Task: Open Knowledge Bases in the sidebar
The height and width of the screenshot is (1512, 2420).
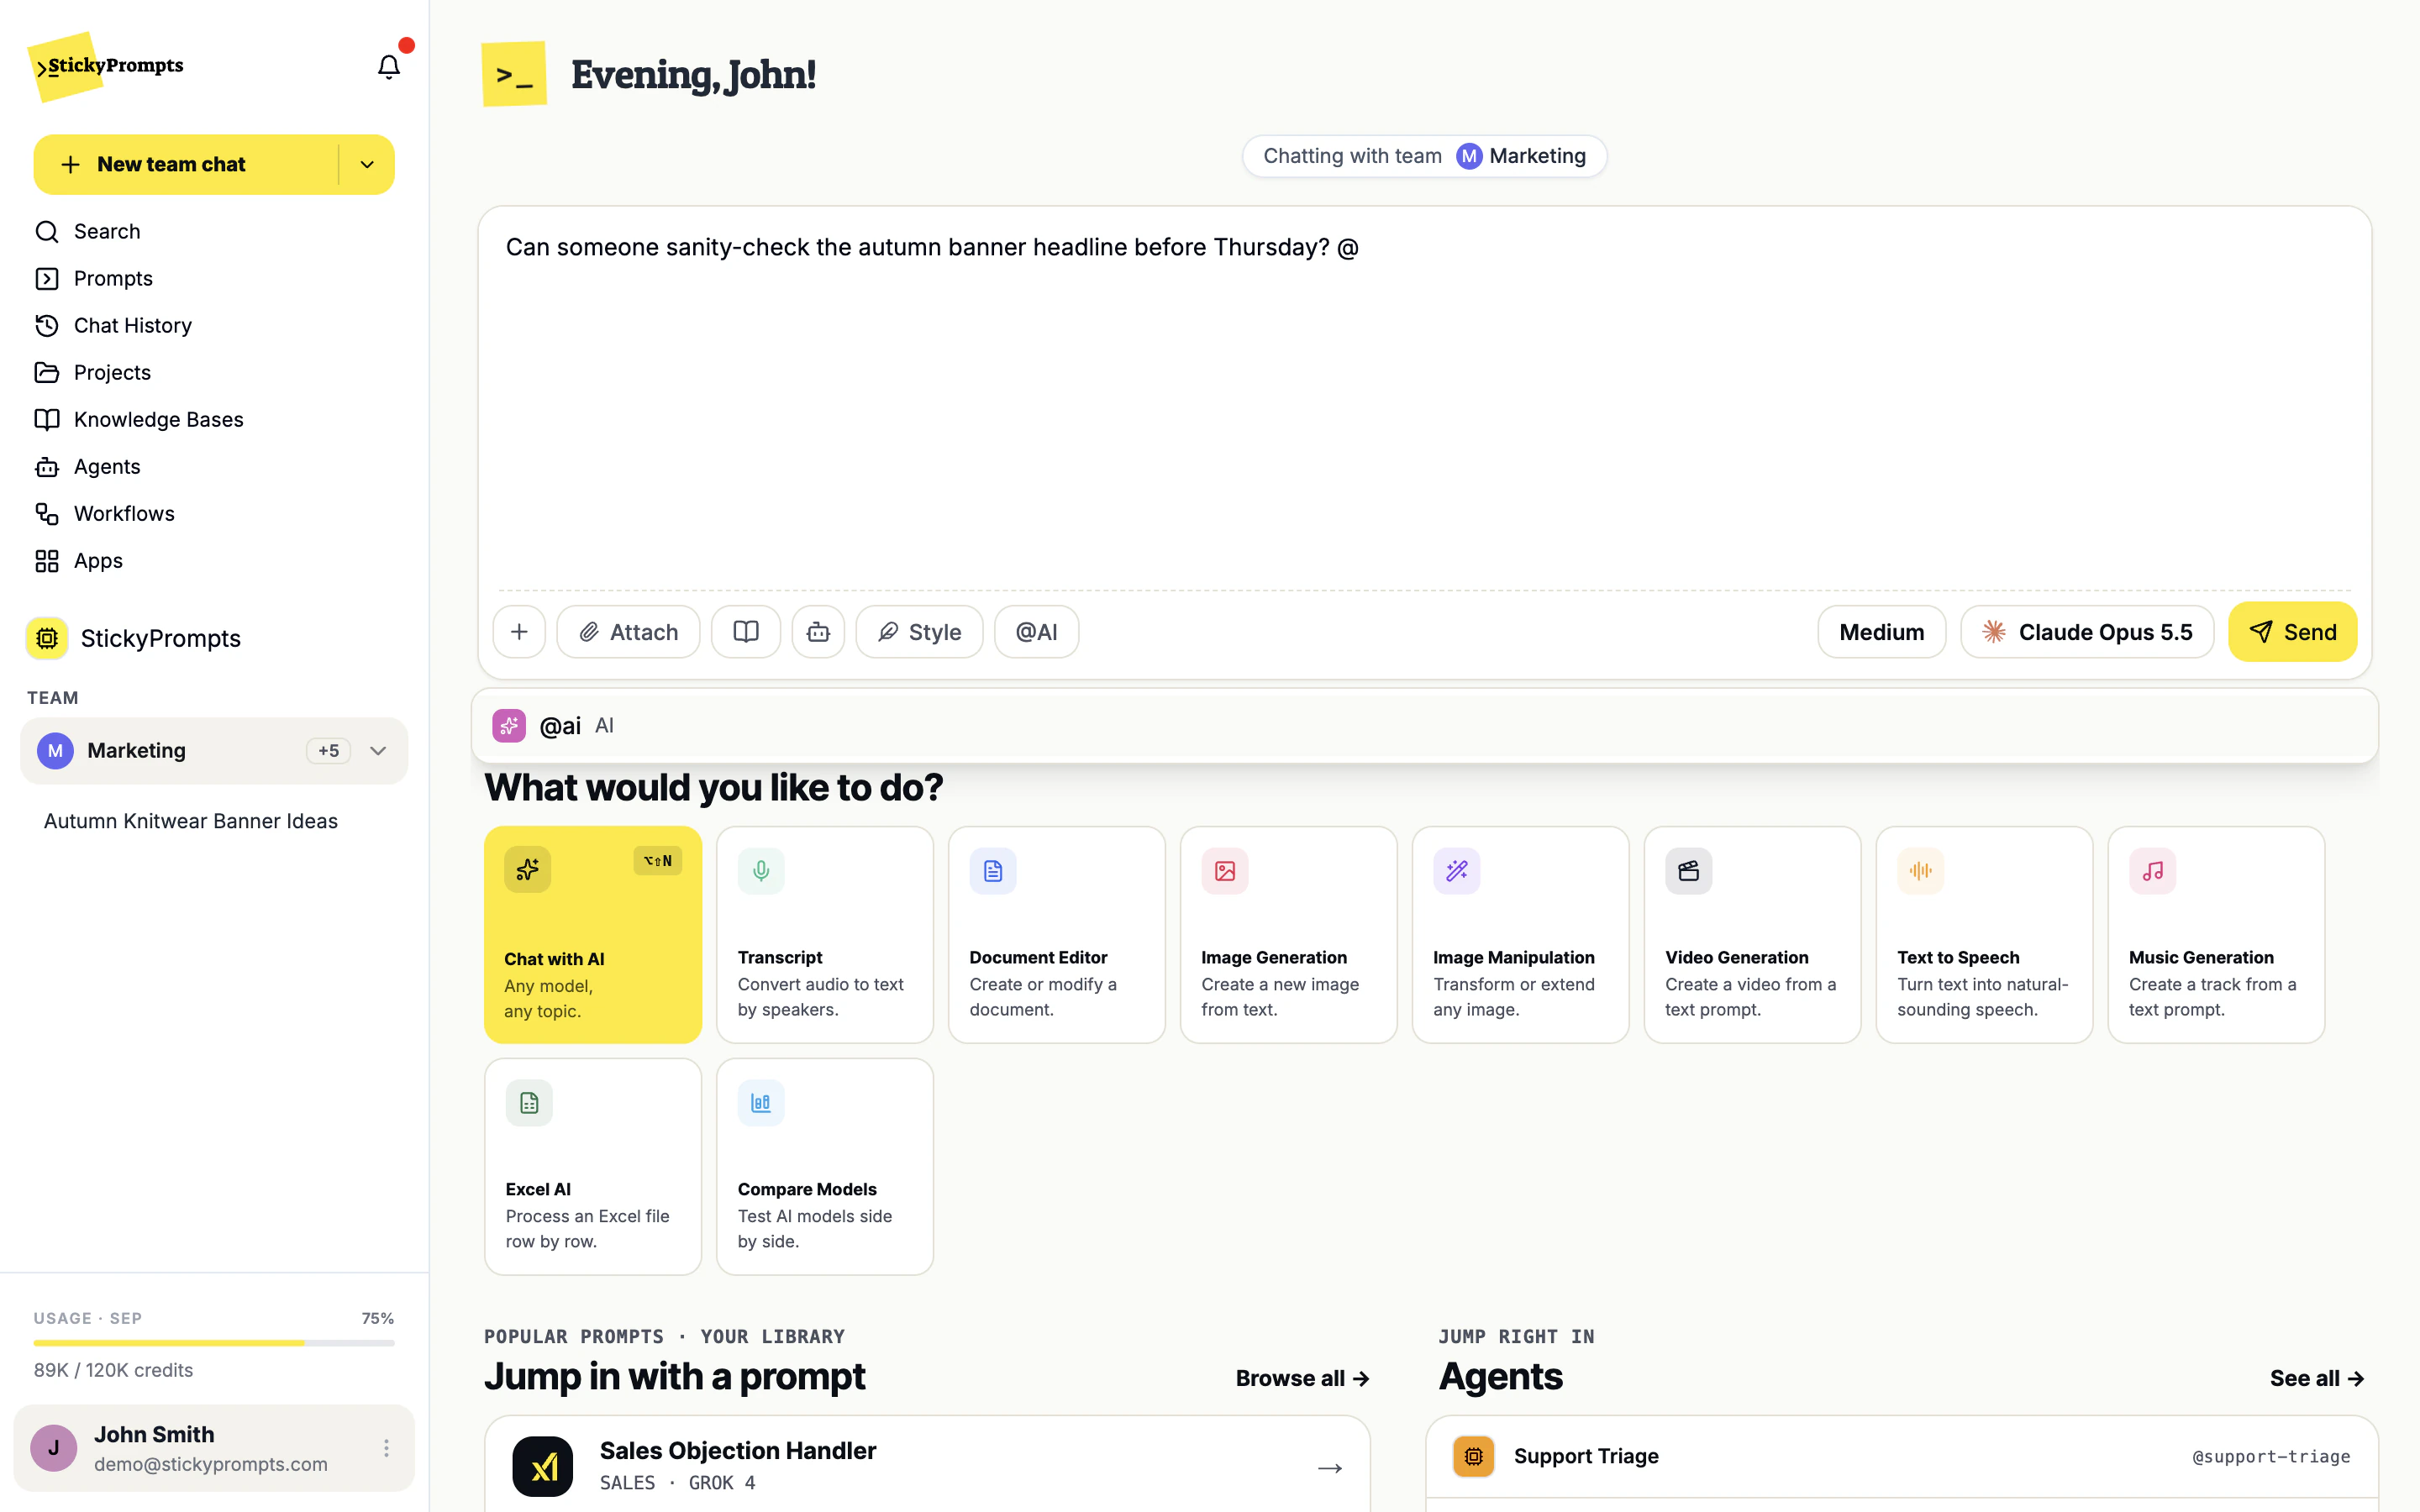Action: [214, 419]
